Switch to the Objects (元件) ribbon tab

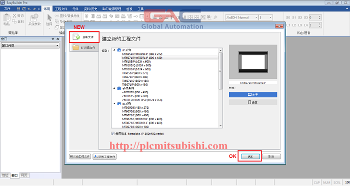coord(75,9)
